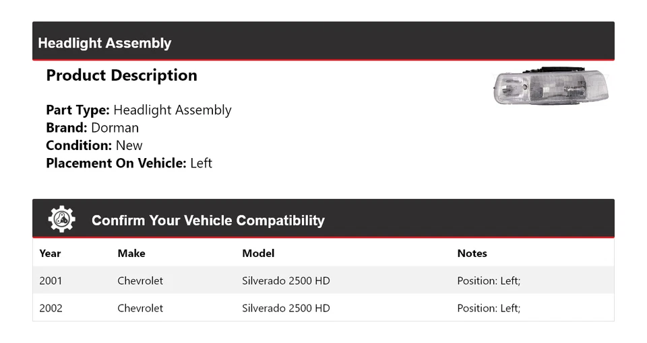This screenshot has height=343, width=647.
Task: Click Chevrolet in the 2001 row
Action: pyautogui.click(x=140, y=280)
